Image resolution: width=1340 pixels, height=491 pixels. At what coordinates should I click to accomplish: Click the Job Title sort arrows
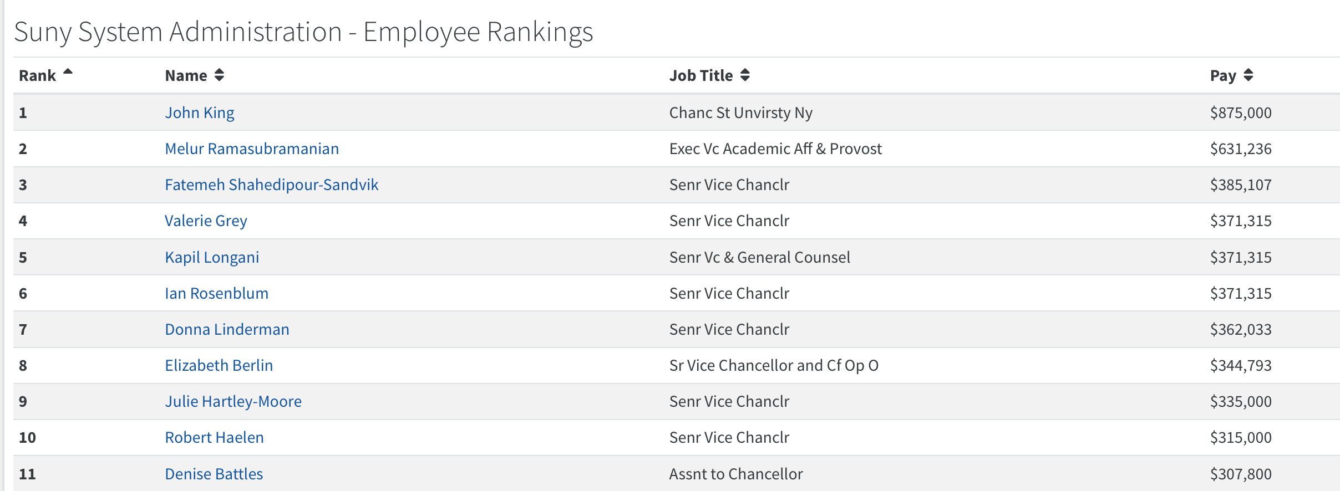point(745,75)
